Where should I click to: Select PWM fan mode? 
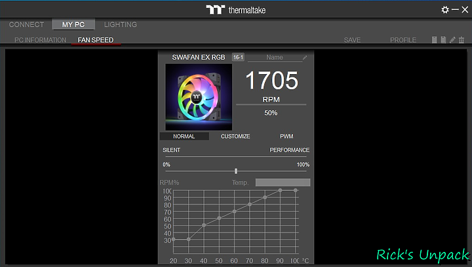[x=286, y=136]
